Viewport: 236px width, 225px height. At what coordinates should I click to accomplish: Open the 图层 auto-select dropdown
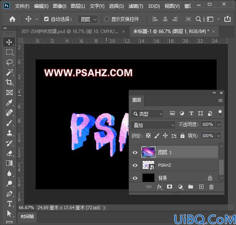(x=88, y=19)
